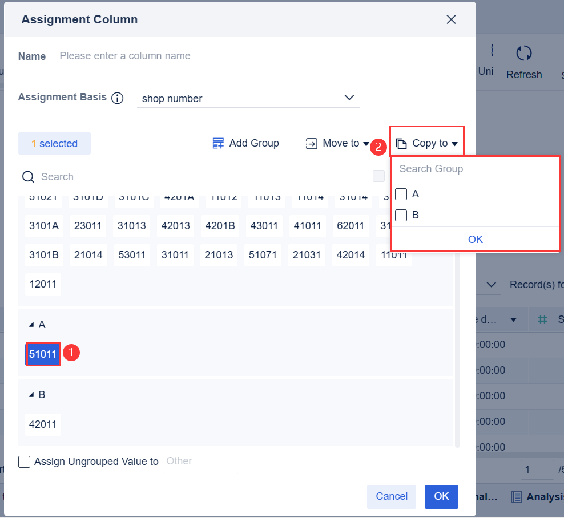Viewport: 564px width, 518px height.
Task: Click the Move to icon
Action: click(x=311, y=143)
